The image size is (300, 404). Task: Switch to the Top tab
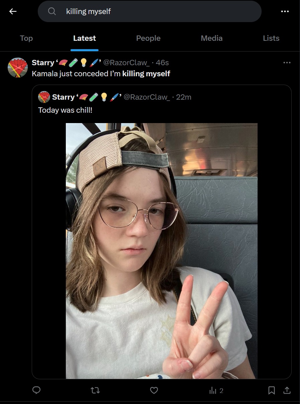(x=26, y=38)
